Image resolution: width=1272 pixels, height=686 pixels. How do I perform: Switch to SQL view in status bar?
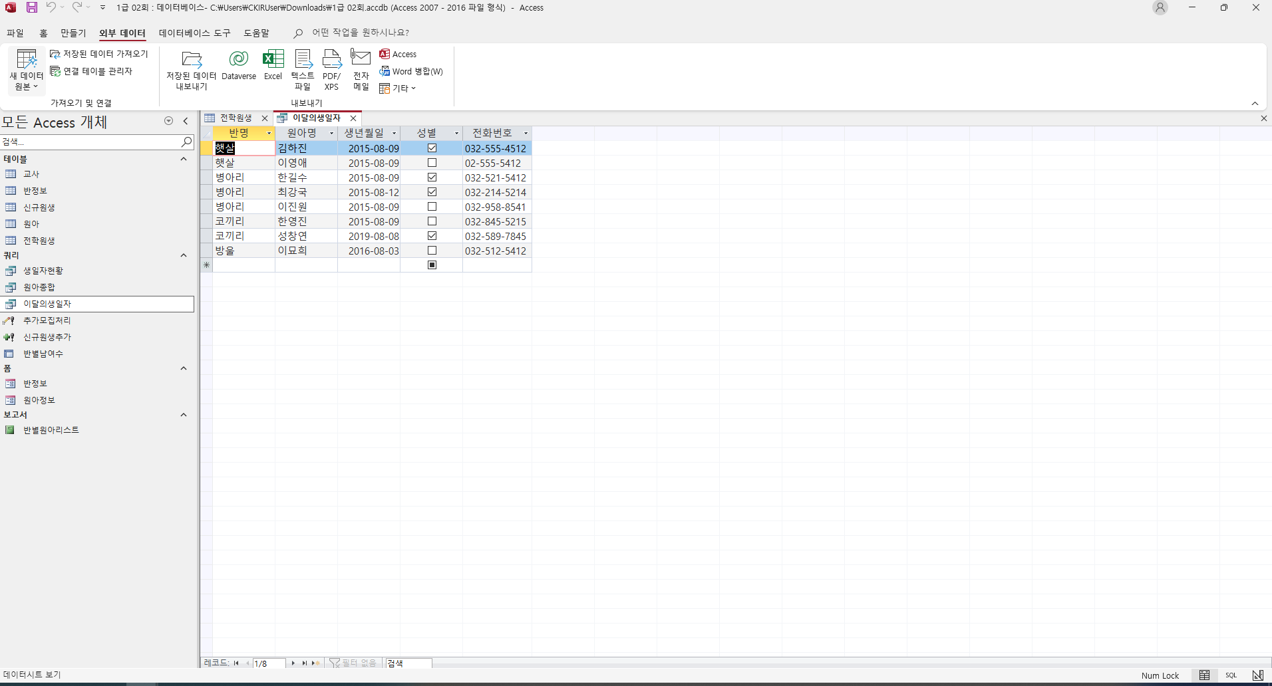click(x=1231, y=675)
